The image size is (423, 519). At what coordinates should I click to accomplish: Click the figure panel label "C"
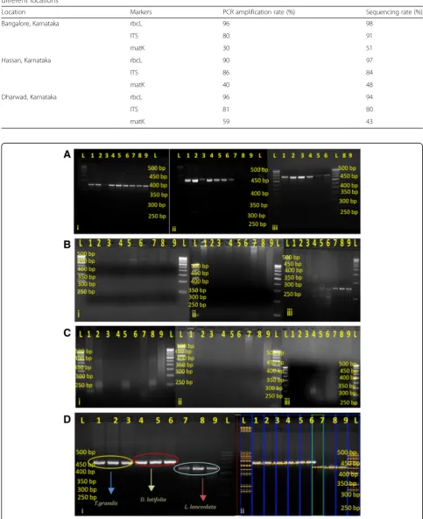67,332
